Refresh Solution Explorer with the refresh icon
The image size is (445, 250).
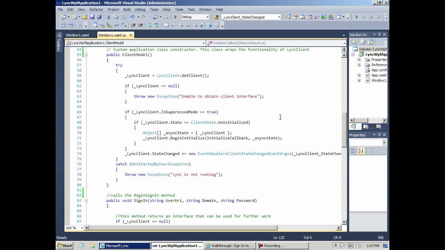tap(370, 42)
